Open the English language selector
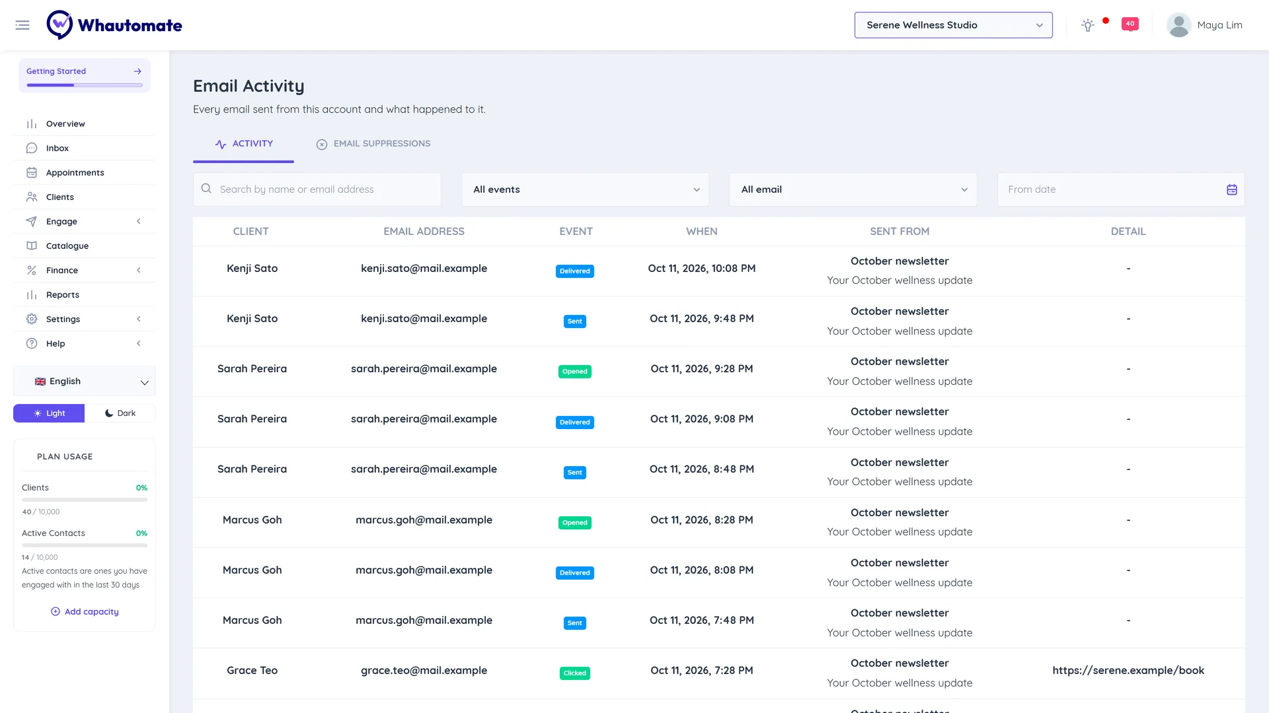 tap(85, 382)
